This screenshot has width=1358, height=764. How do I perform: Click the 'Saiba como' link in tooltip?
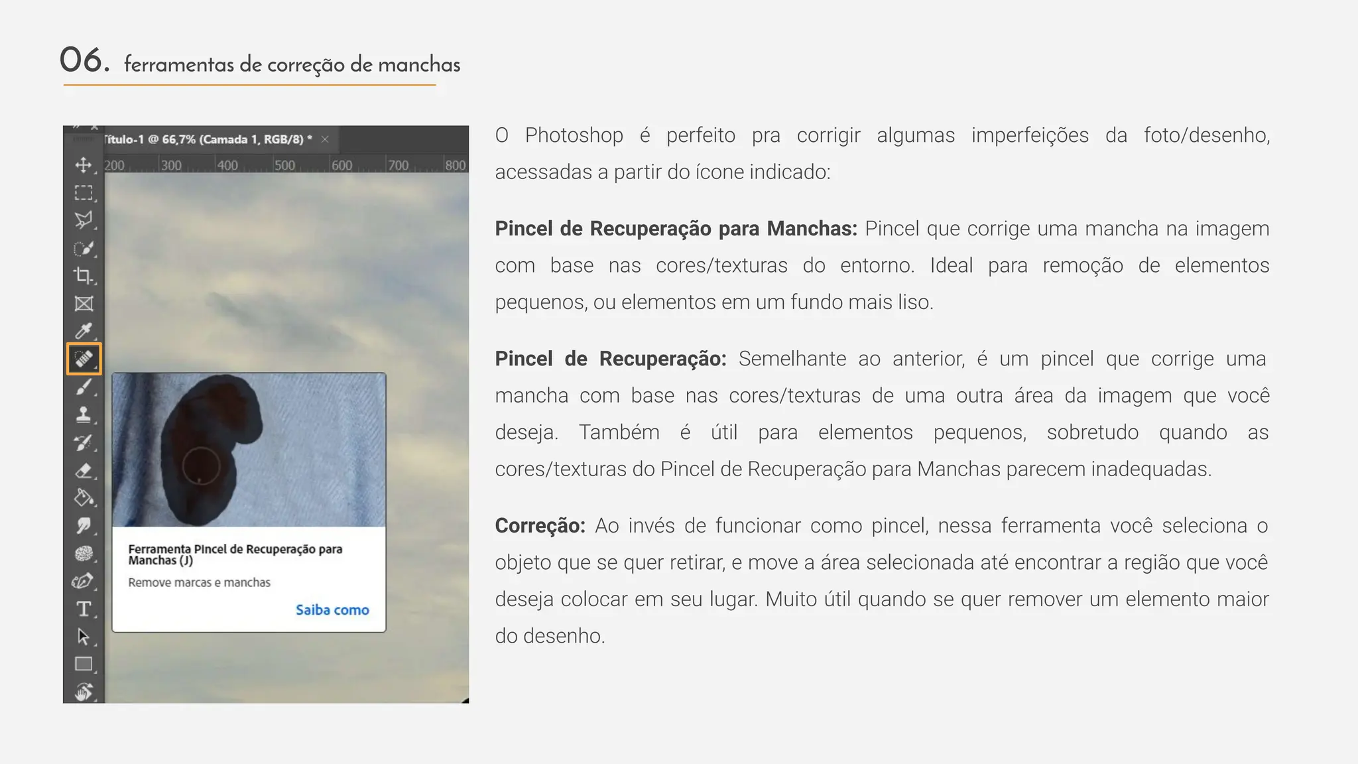[x=332, y=609]
